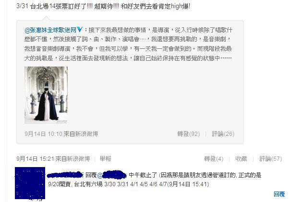
Task: Click the 9月14日 15:21 post timestamp
Action: (x=35, y=159)
